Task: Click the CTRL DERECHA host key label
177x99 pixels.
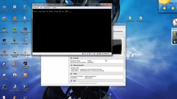Action: pyautogui.click(x=105, y=54)
